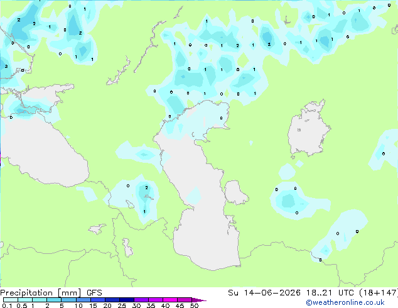Pick the 5–10 mm legend swatch
The width and height of the screenshot is (398, 308).
[x=68, y=300]
